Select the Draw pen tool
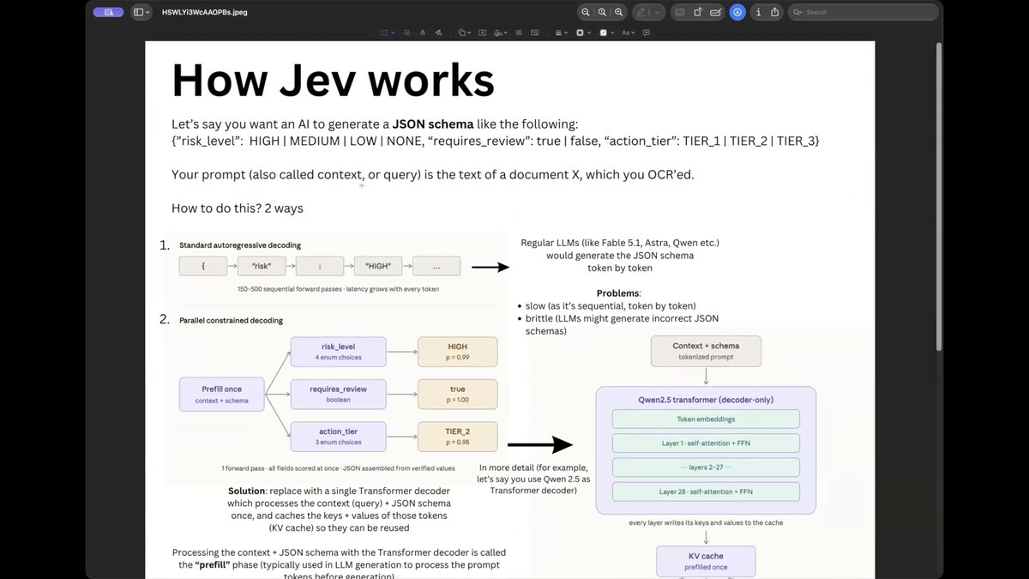The height and width of the screenshot is (579, 1029). point(438,33)
